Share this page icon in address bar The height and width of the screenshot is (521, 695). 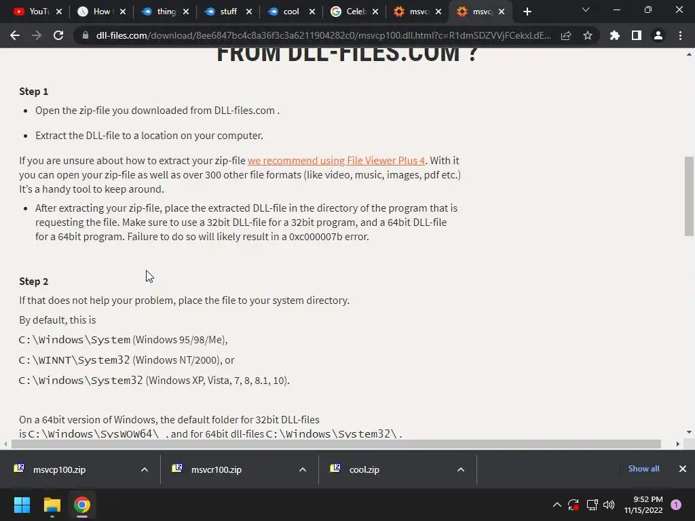coord(566,35)
